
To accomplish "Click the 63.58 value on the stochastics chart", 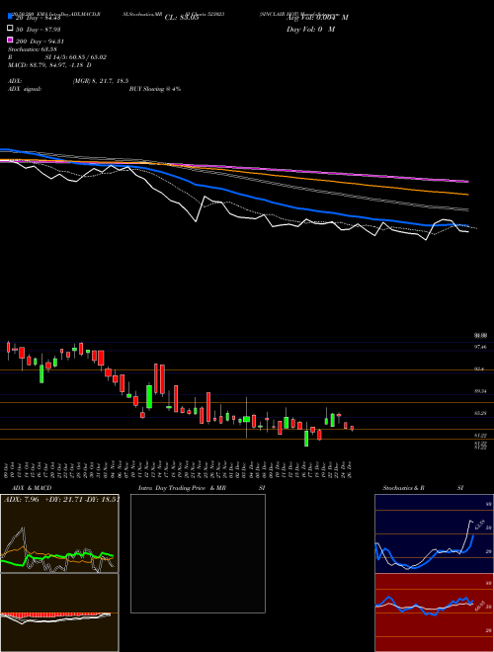I will tap(478, 525).
